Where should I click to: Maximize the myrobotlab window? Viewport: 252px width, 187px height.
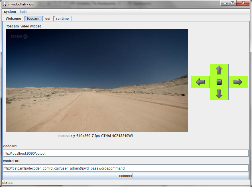233,3
